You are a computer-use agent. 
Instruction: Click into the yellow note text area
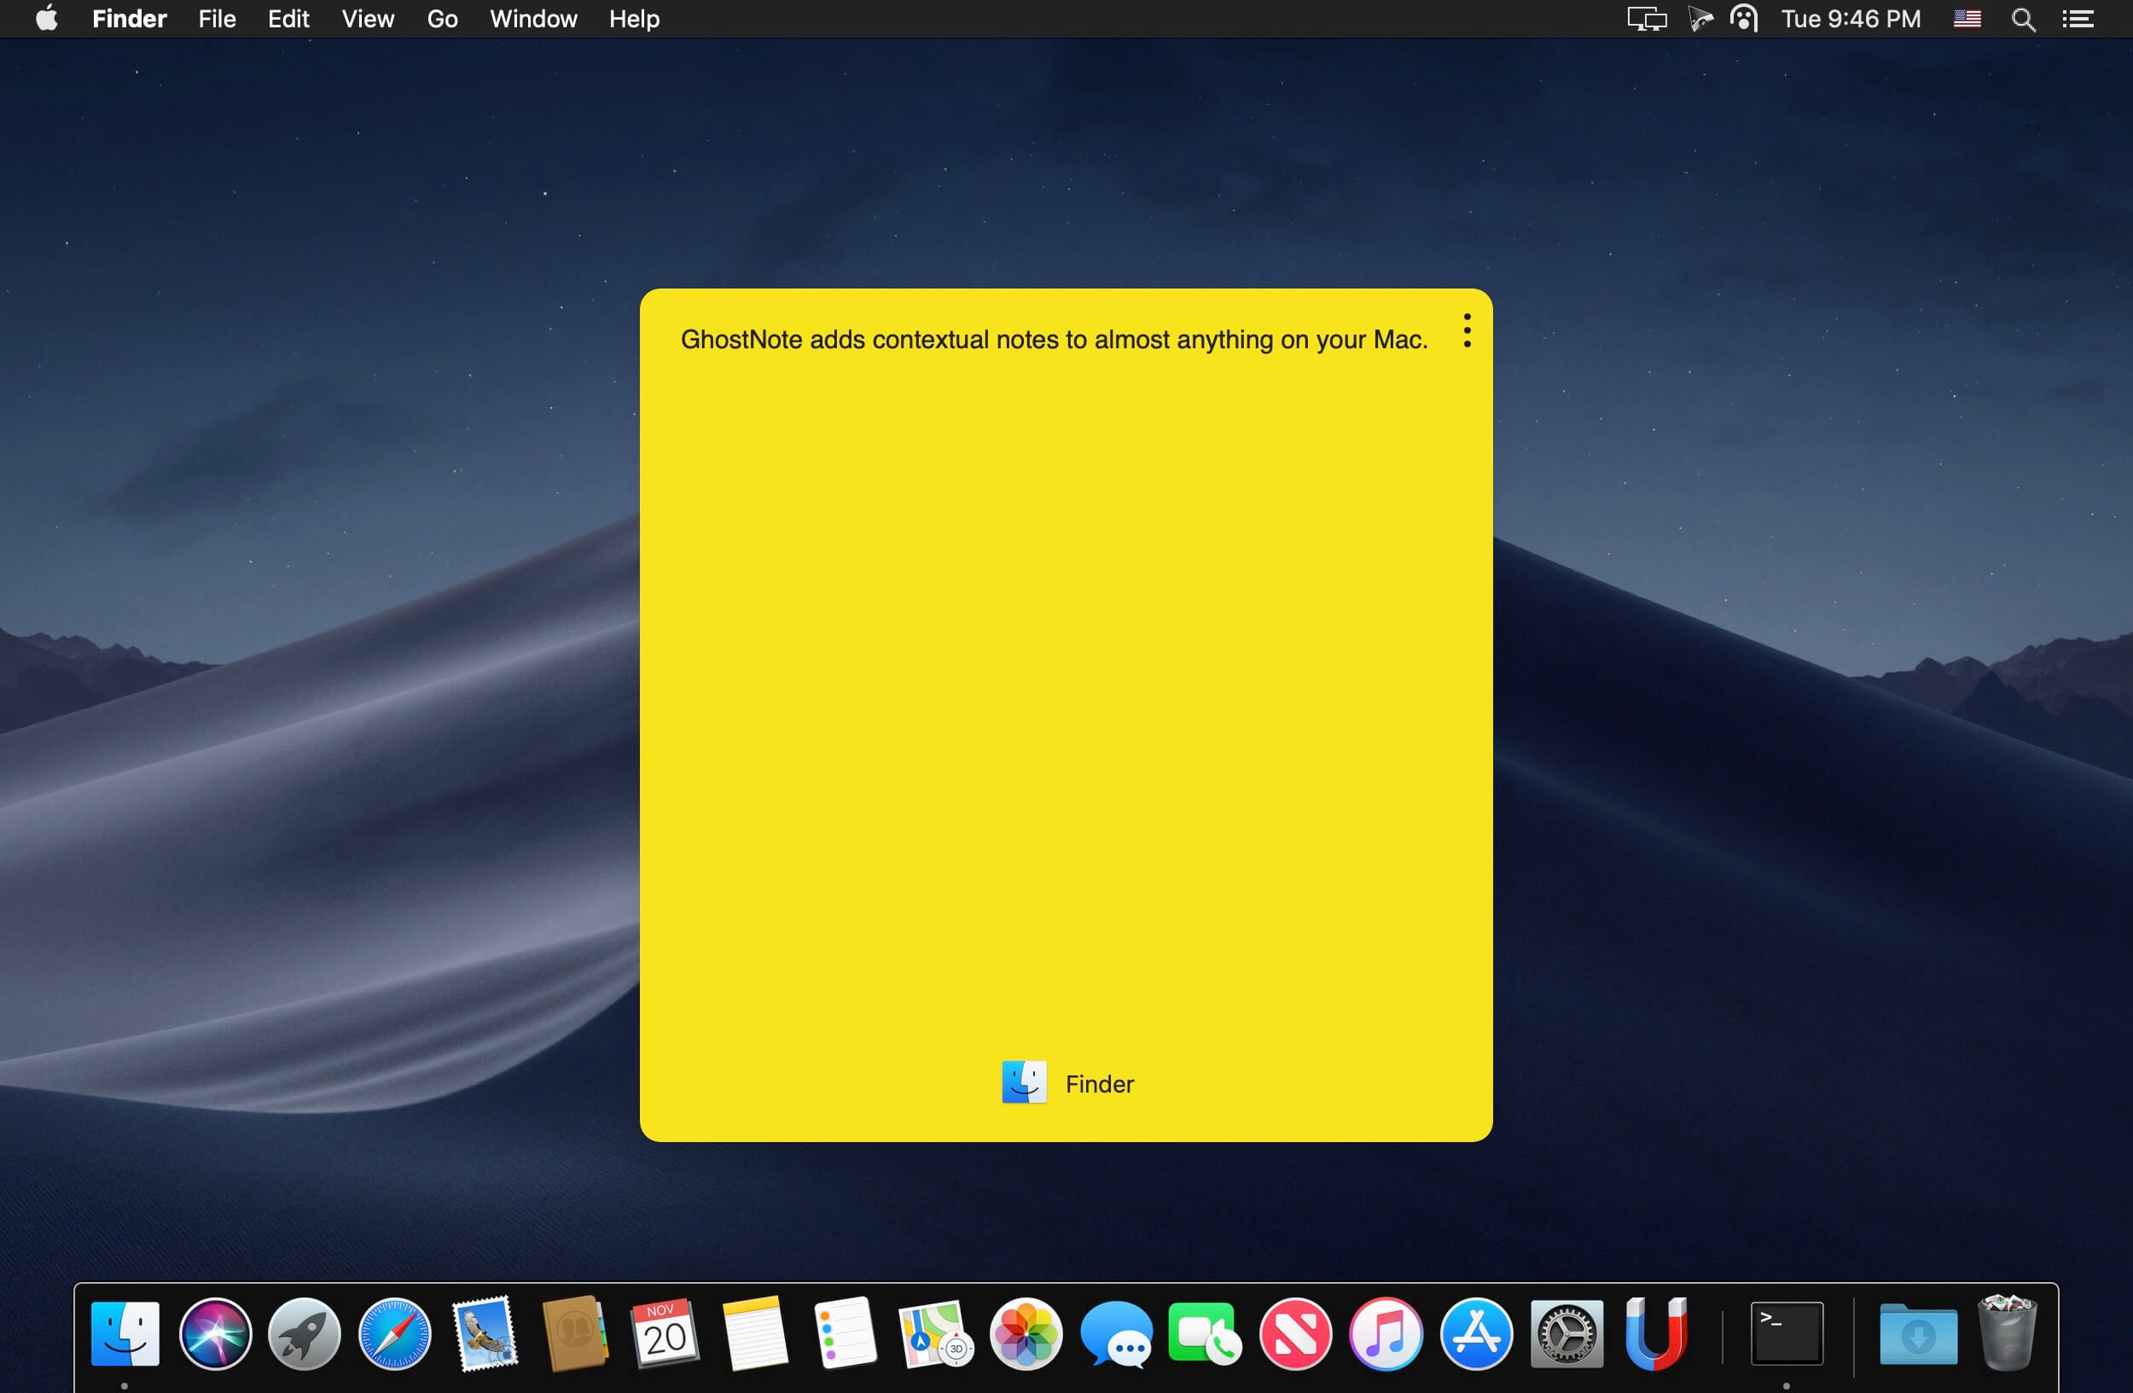point(1065,681)
